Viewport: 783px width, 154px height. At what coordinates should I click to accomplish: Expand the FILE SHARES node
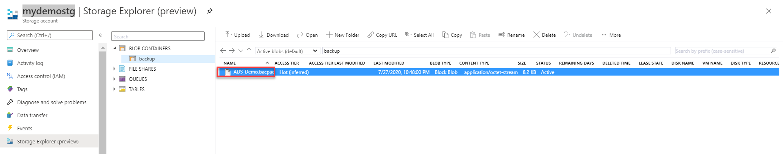tap(114, 69)
